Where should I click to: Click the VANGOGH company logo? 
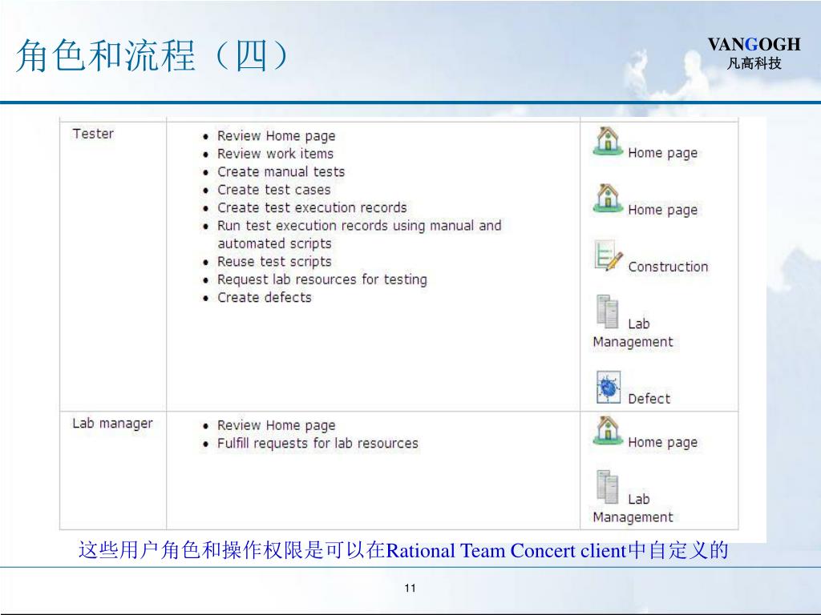(754, 53)
